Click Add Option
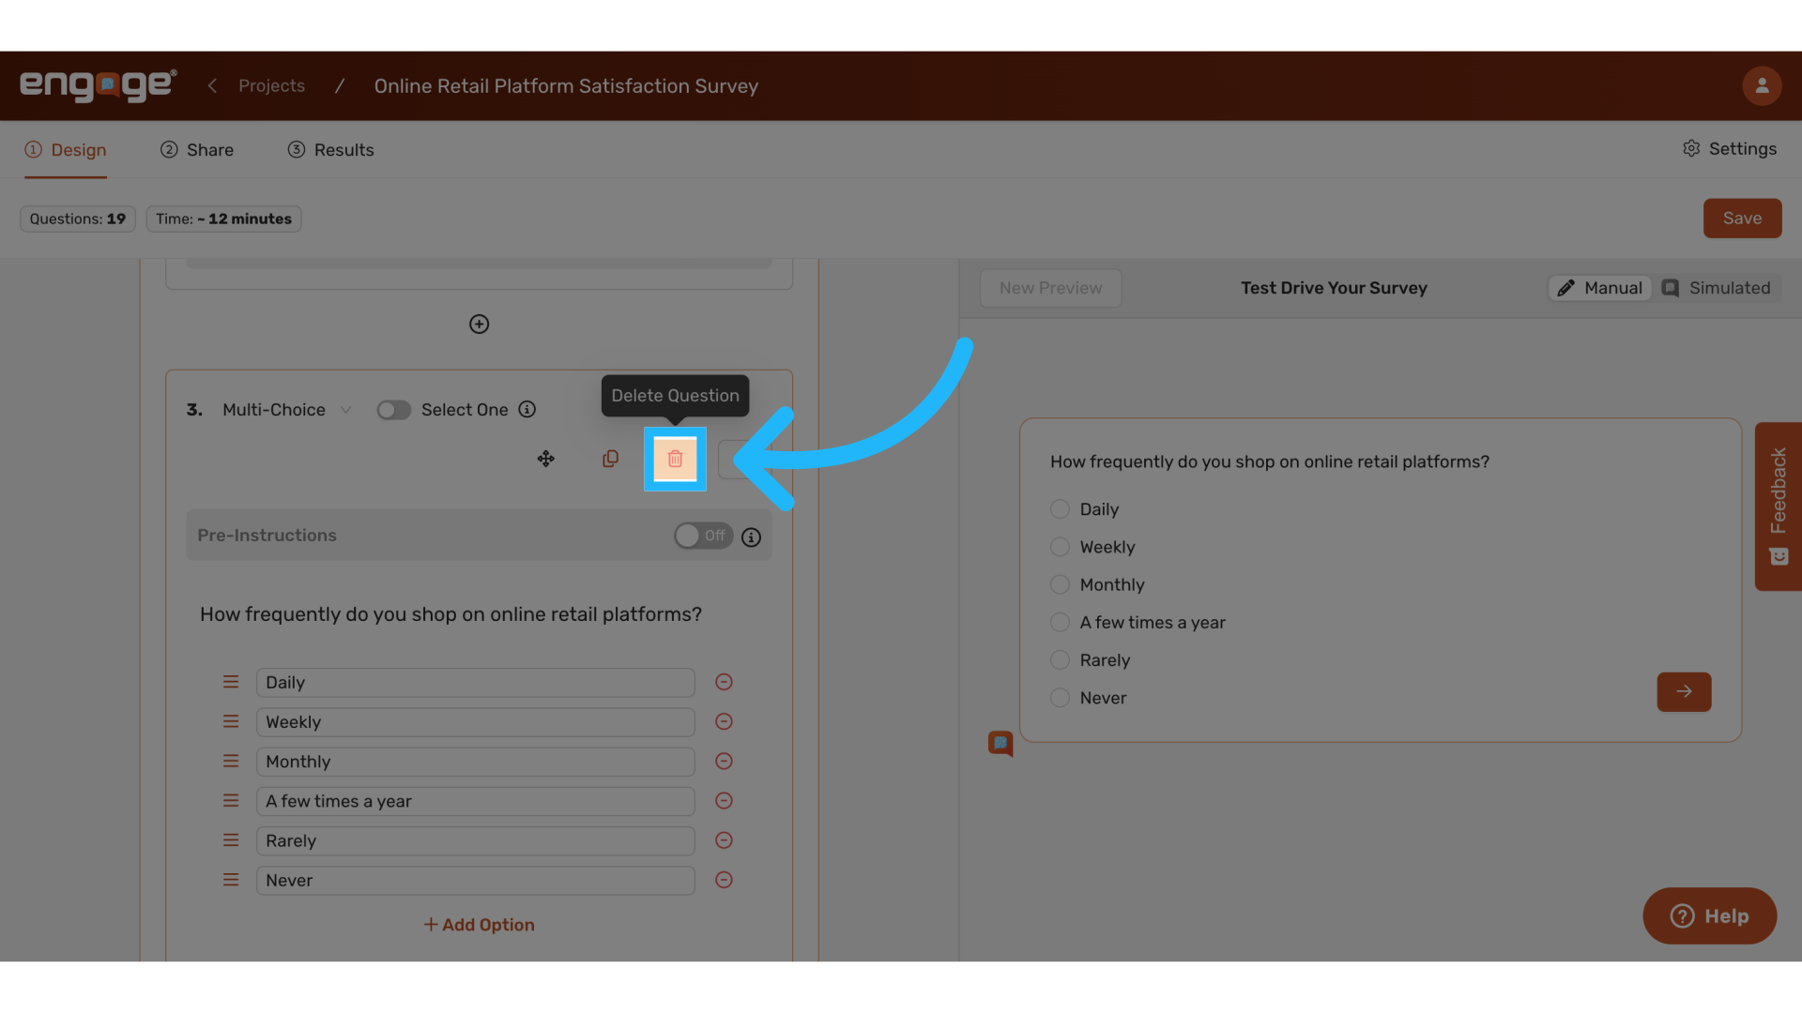Viewport: 1802px width, 1013px height. [479, 925]
